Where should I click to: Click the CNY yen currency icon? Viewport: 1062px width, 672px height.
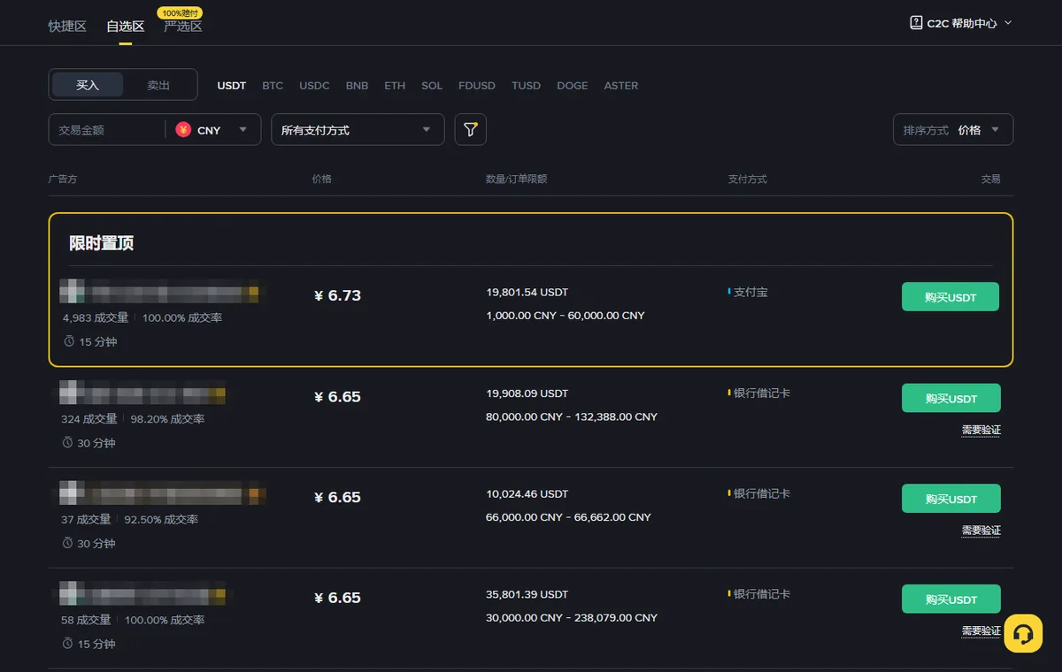(x=183, y=130)
